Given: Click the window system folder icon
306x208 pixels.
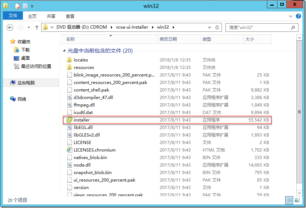Looking at the screenshot, I should 5,6.
